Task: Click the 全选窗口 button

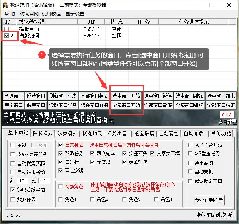Action: 13,96
